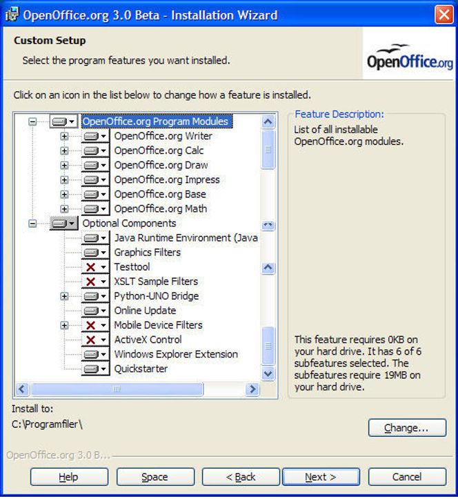Cancel the installation wizard
This screenshot has height=499, width=458.
tap(407, 477)
